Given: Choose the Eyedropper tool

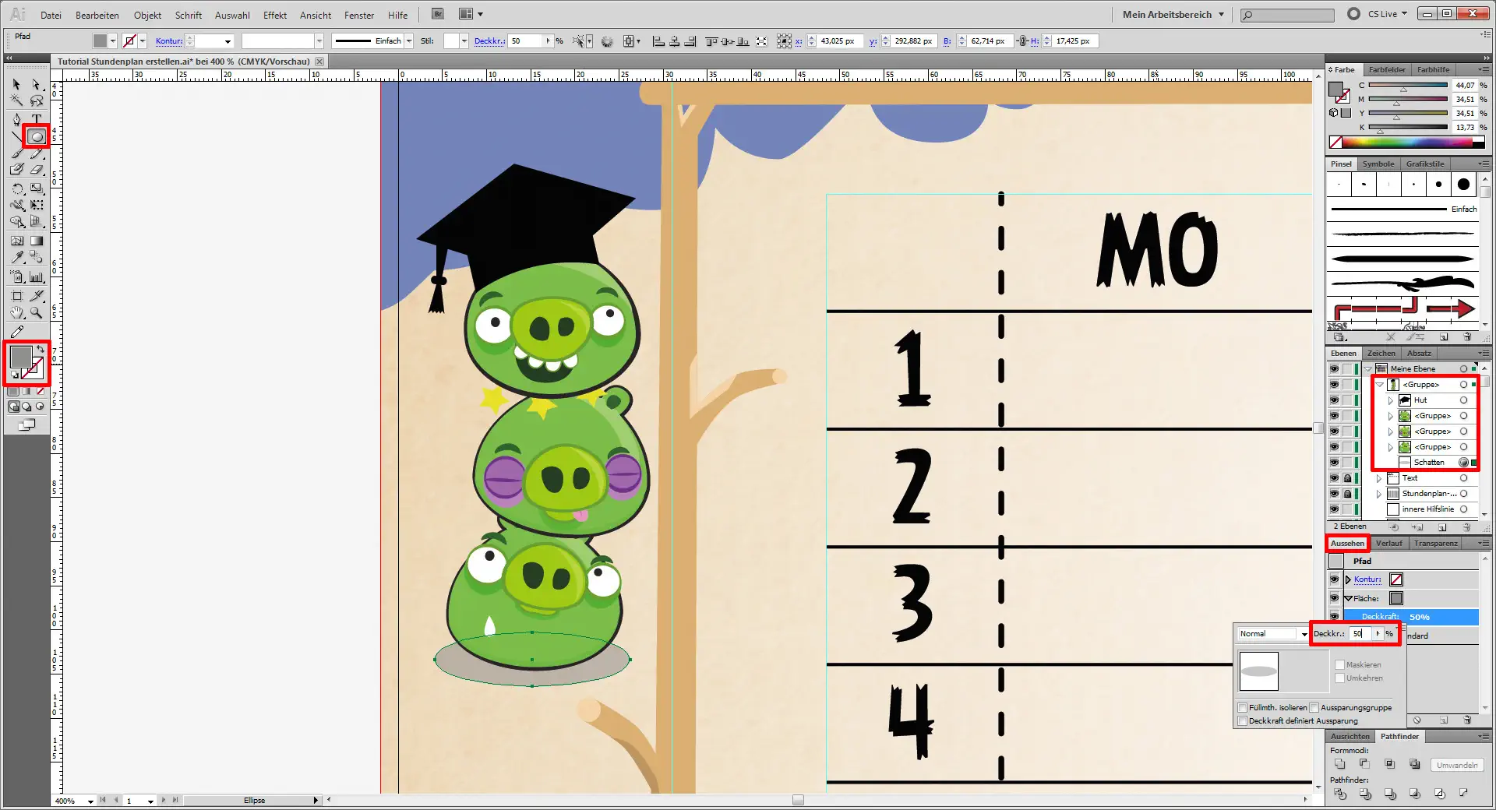Looking at the screenshot, I should (x=17, y=258).
